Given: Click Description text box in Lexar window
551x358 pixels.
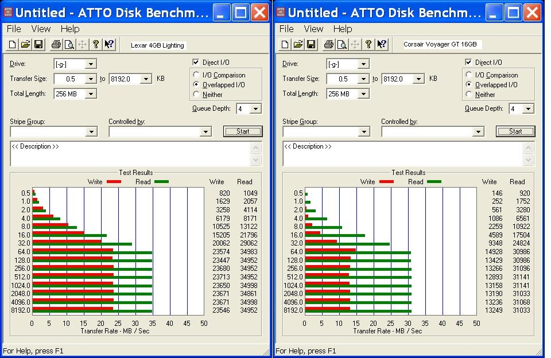Looking at the screenshot, I should (x=130, y=154).
